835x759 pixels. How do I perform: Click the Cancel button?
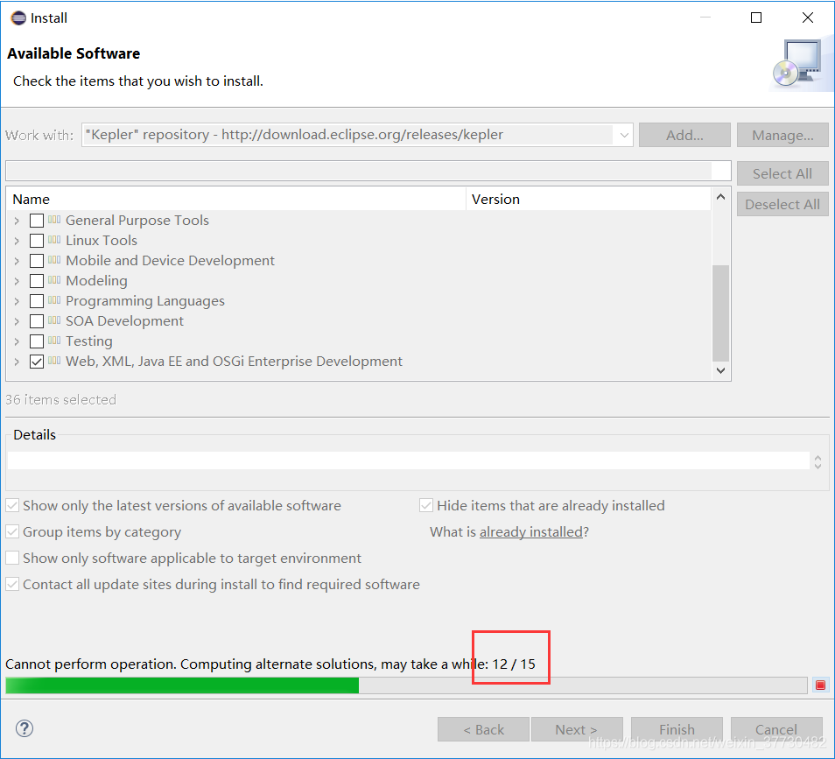pos(776,729)
